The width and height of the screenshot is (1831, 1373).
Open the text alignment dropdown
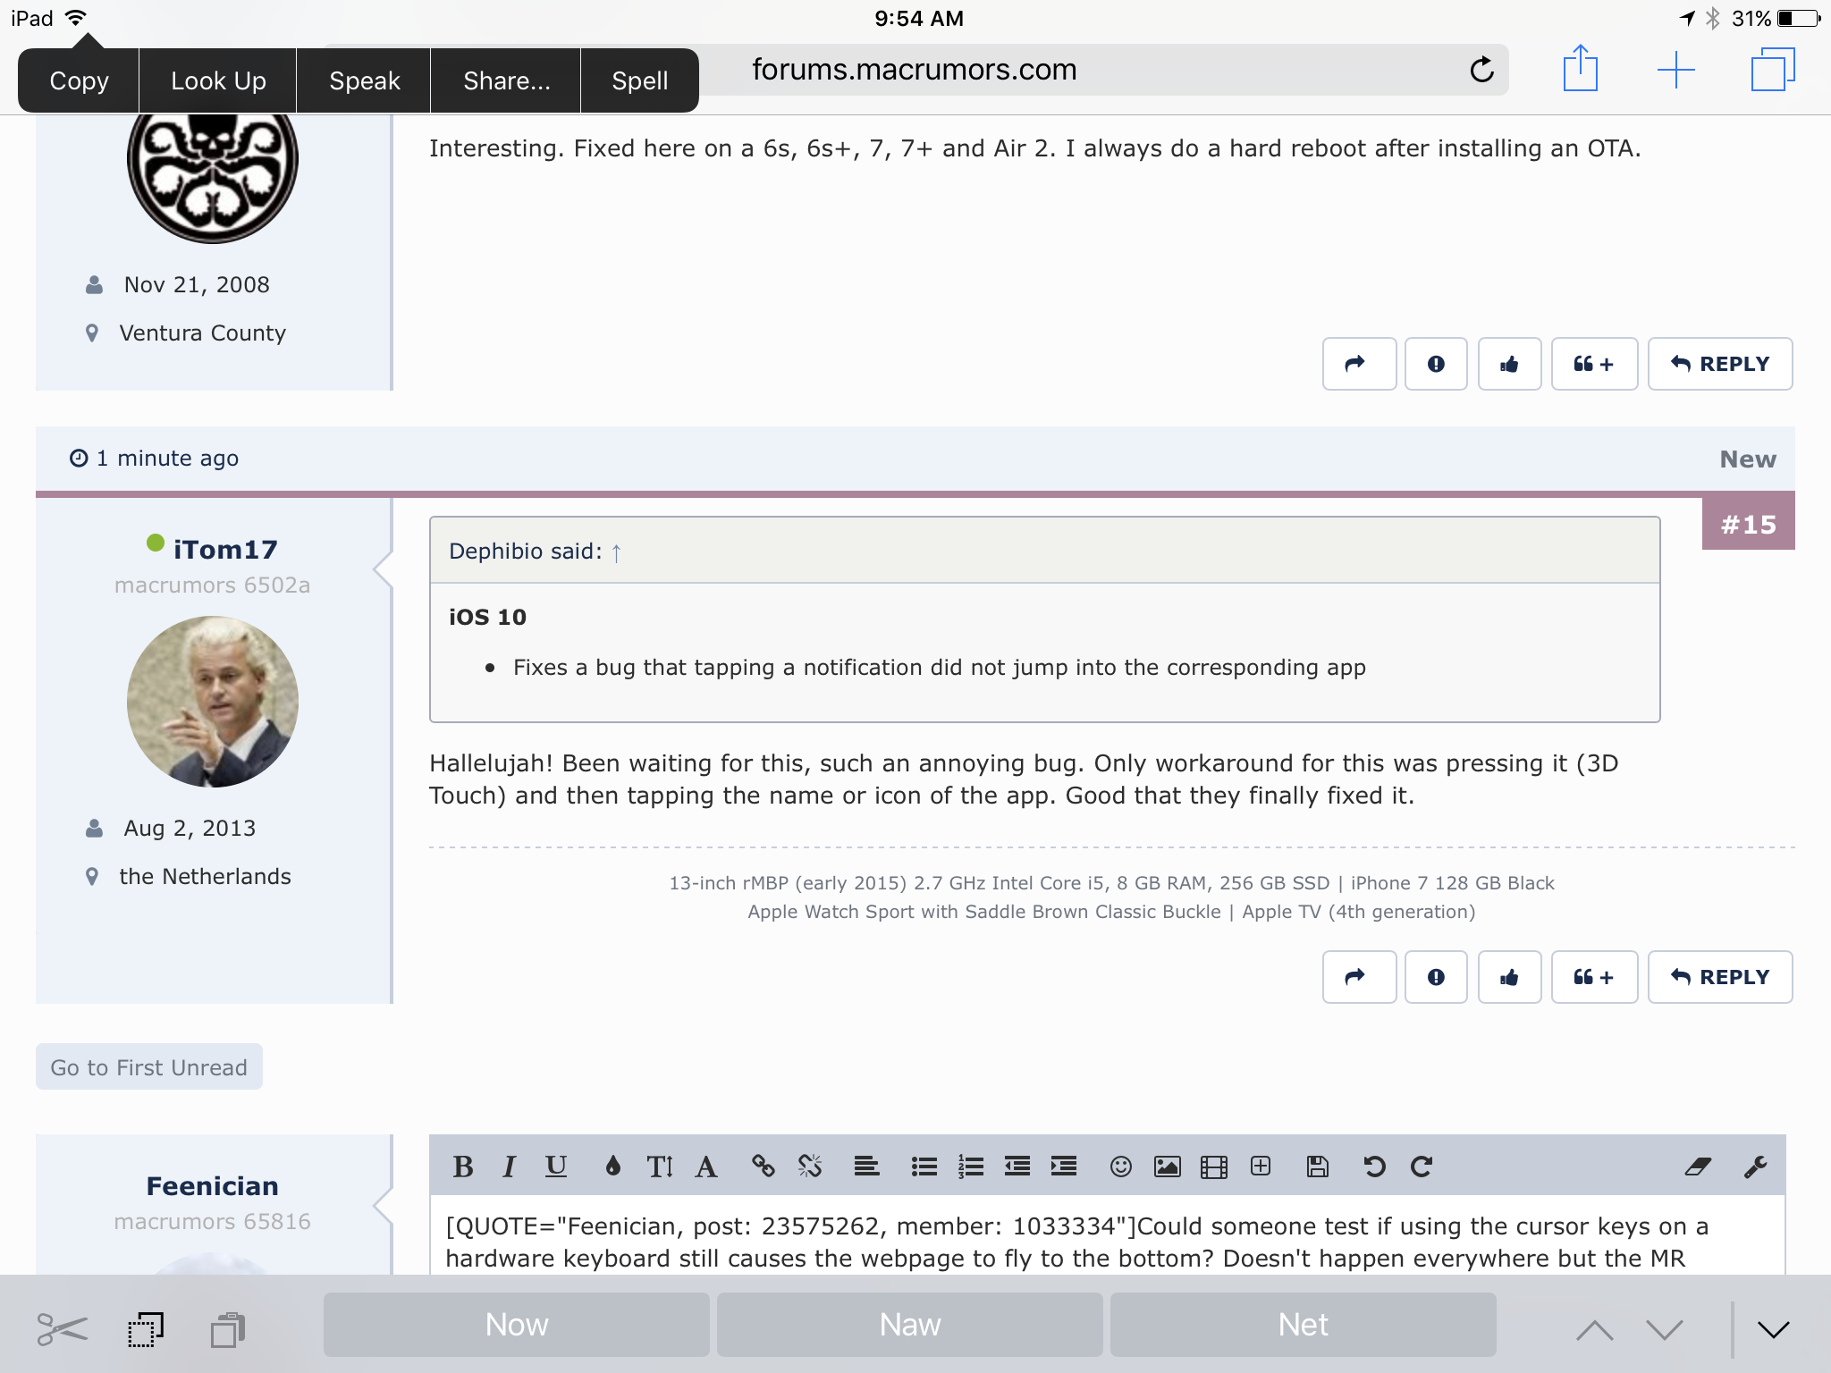click(x=866, y=1167)
